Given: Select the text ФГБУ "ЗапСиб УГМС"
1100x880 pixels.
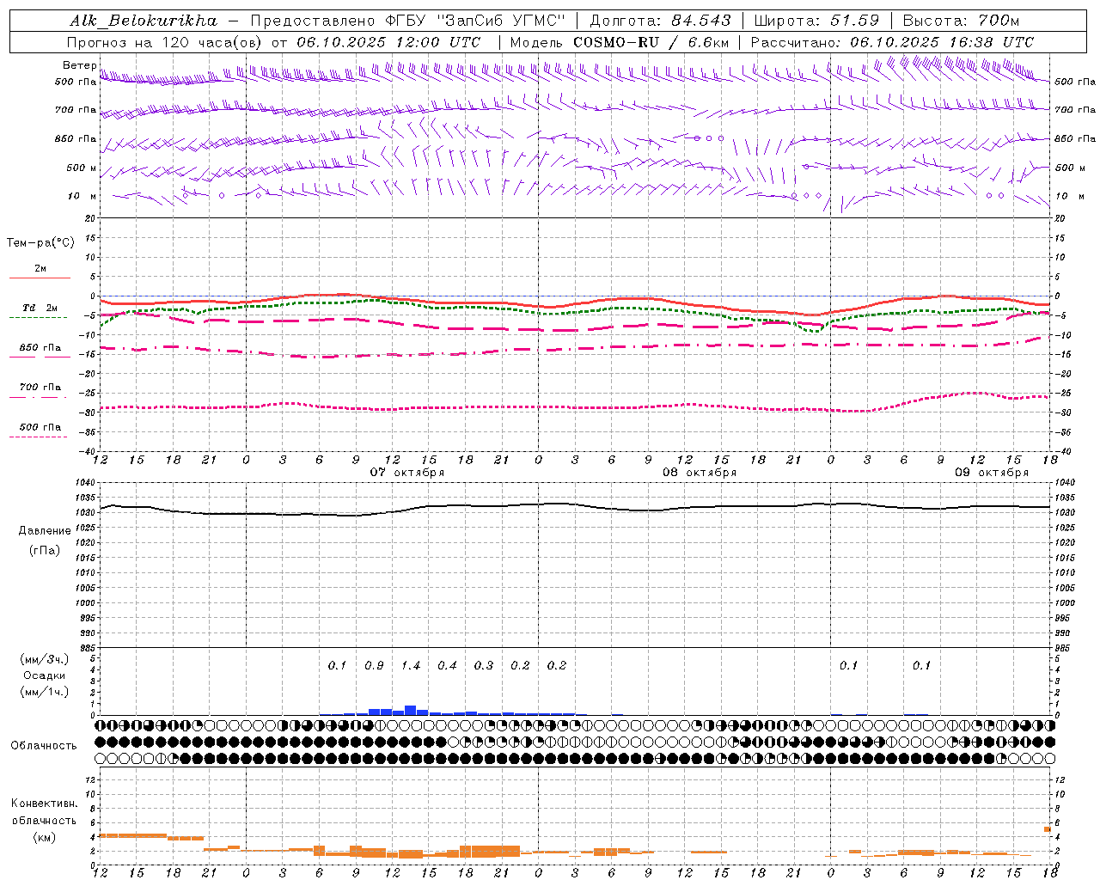Looking at the screenshot, I should coord(477,21).
